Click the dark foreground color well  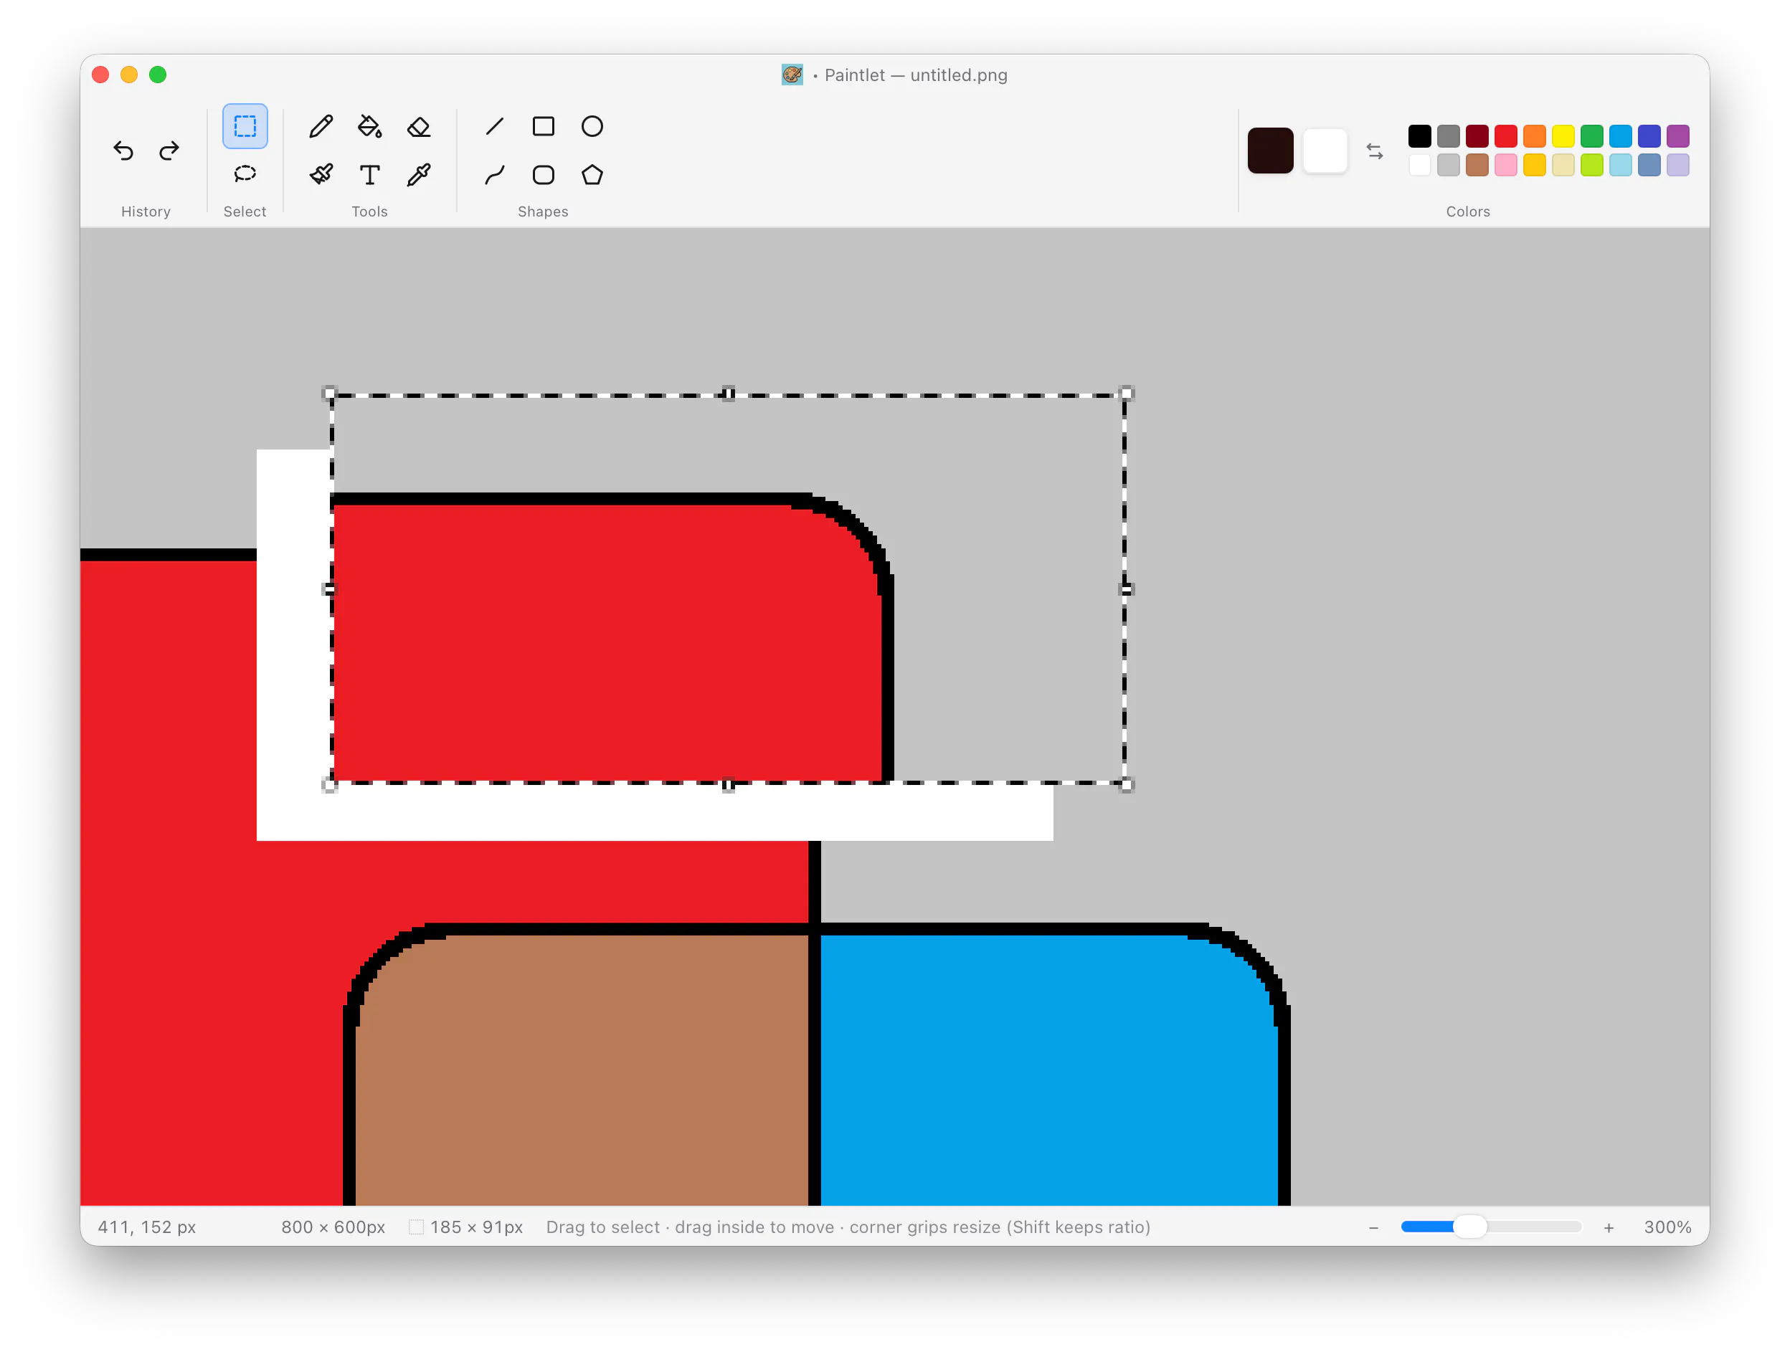point(1271,151)
